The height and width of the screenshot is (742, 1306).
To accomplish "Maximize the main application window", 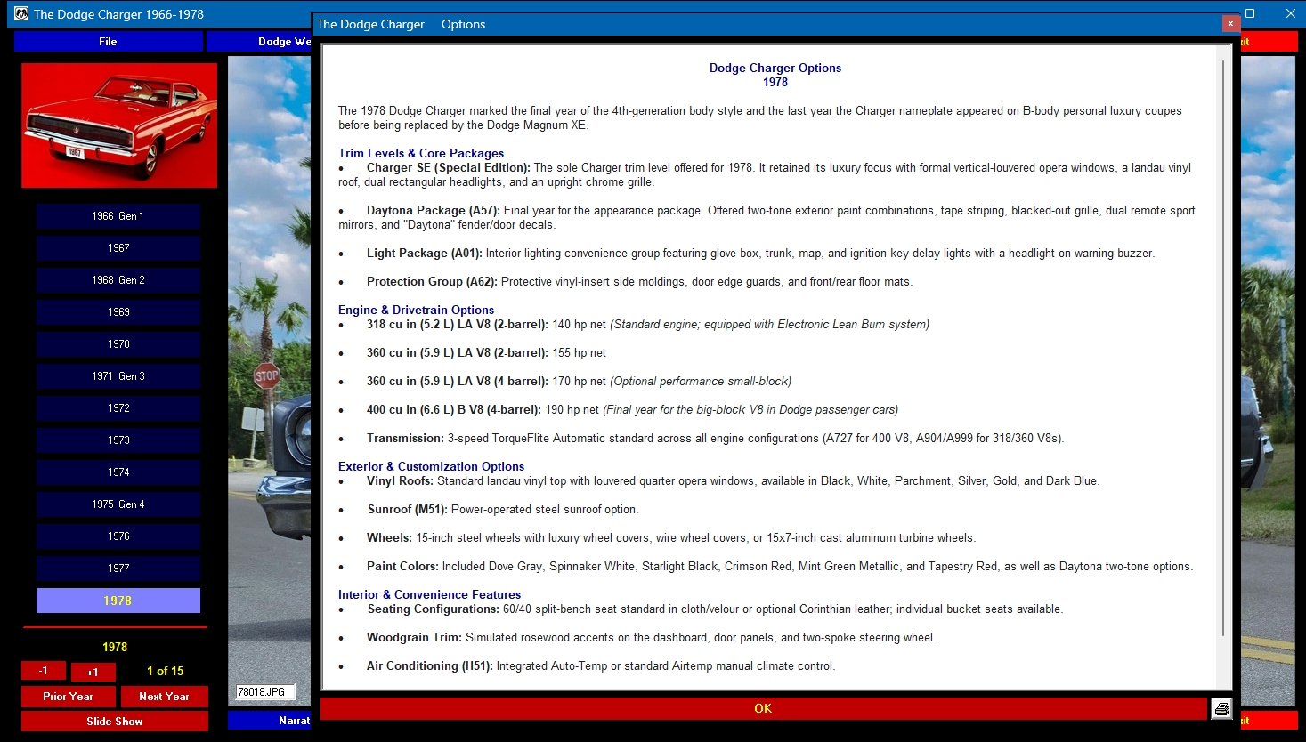I will point(1250,13).
